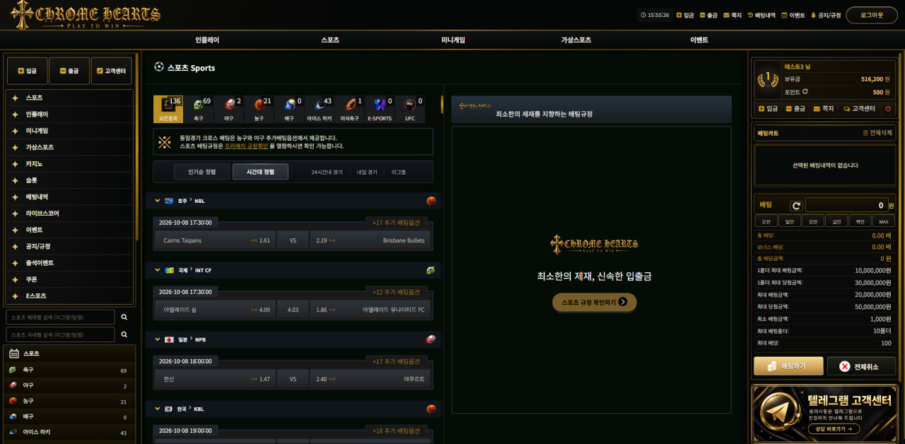Select the E-SPORTS filter icon
The image size is (905, 444).
[x=380, y=110]
